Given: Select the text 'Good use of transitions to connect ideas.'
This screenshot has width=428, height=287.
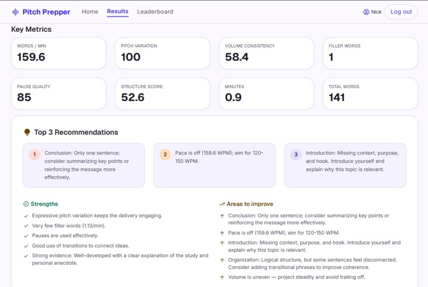Looking at the screenshot, I should (x=81, y=246).
